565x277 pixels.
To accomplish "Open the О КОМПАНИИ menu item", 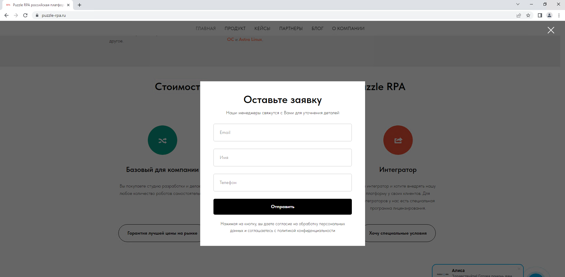I will pos(348,29).
